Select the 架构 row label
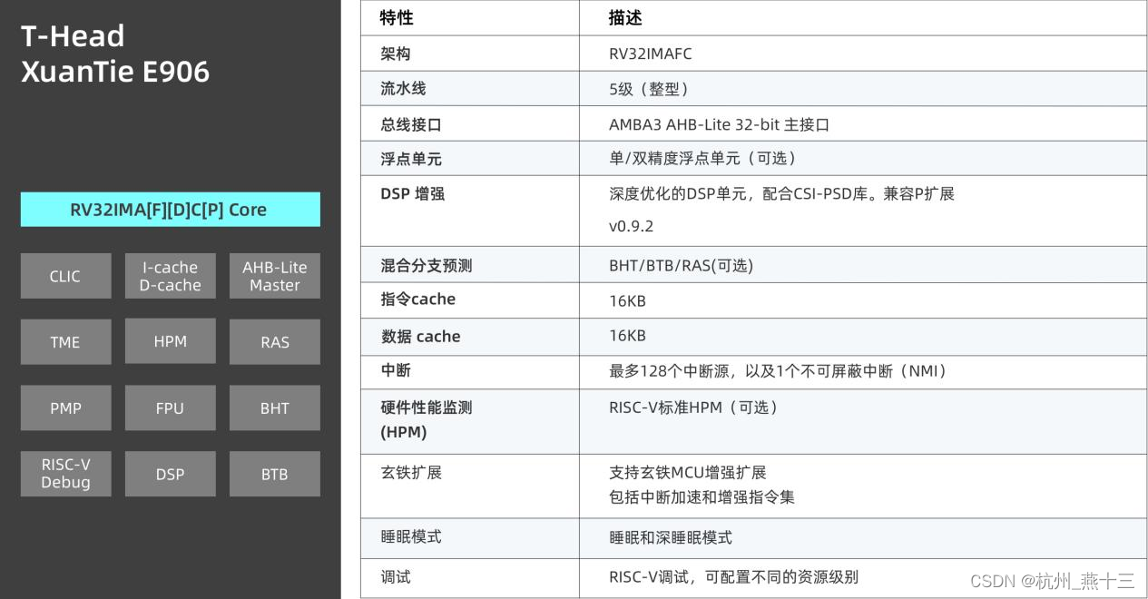Image resolution: width=1148 pixels, height=599 pixels. (x=396, y=54)
